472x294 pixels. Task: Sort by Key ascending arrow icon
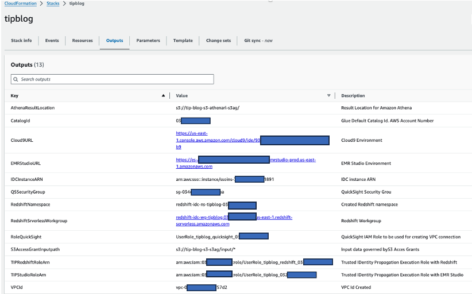163,95
